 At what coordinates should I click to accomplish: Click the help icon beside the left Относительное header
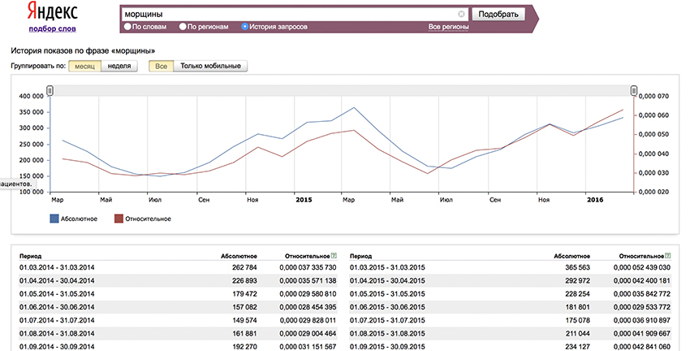(x=334, y=255)
